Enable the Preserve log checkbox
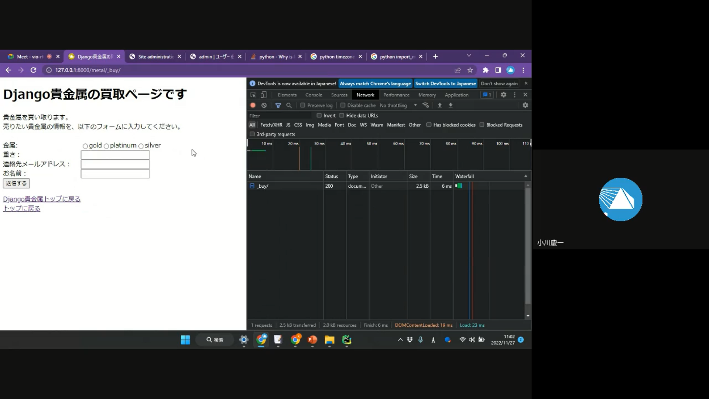This screenshot has height=399, width=709. [303, 105]
